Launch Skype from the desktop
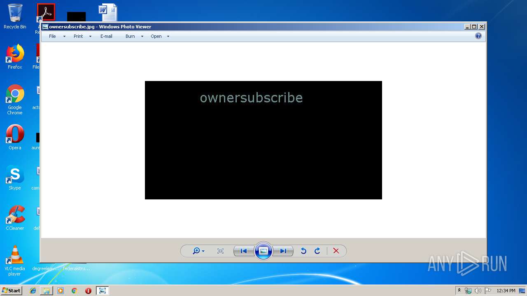Viewport: 527px width, 296px height. click(x=15, y=178)
